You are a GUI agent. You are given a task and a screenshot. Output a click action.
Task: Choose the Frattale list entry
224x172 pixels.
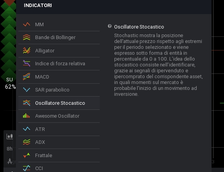click(59, 156)
